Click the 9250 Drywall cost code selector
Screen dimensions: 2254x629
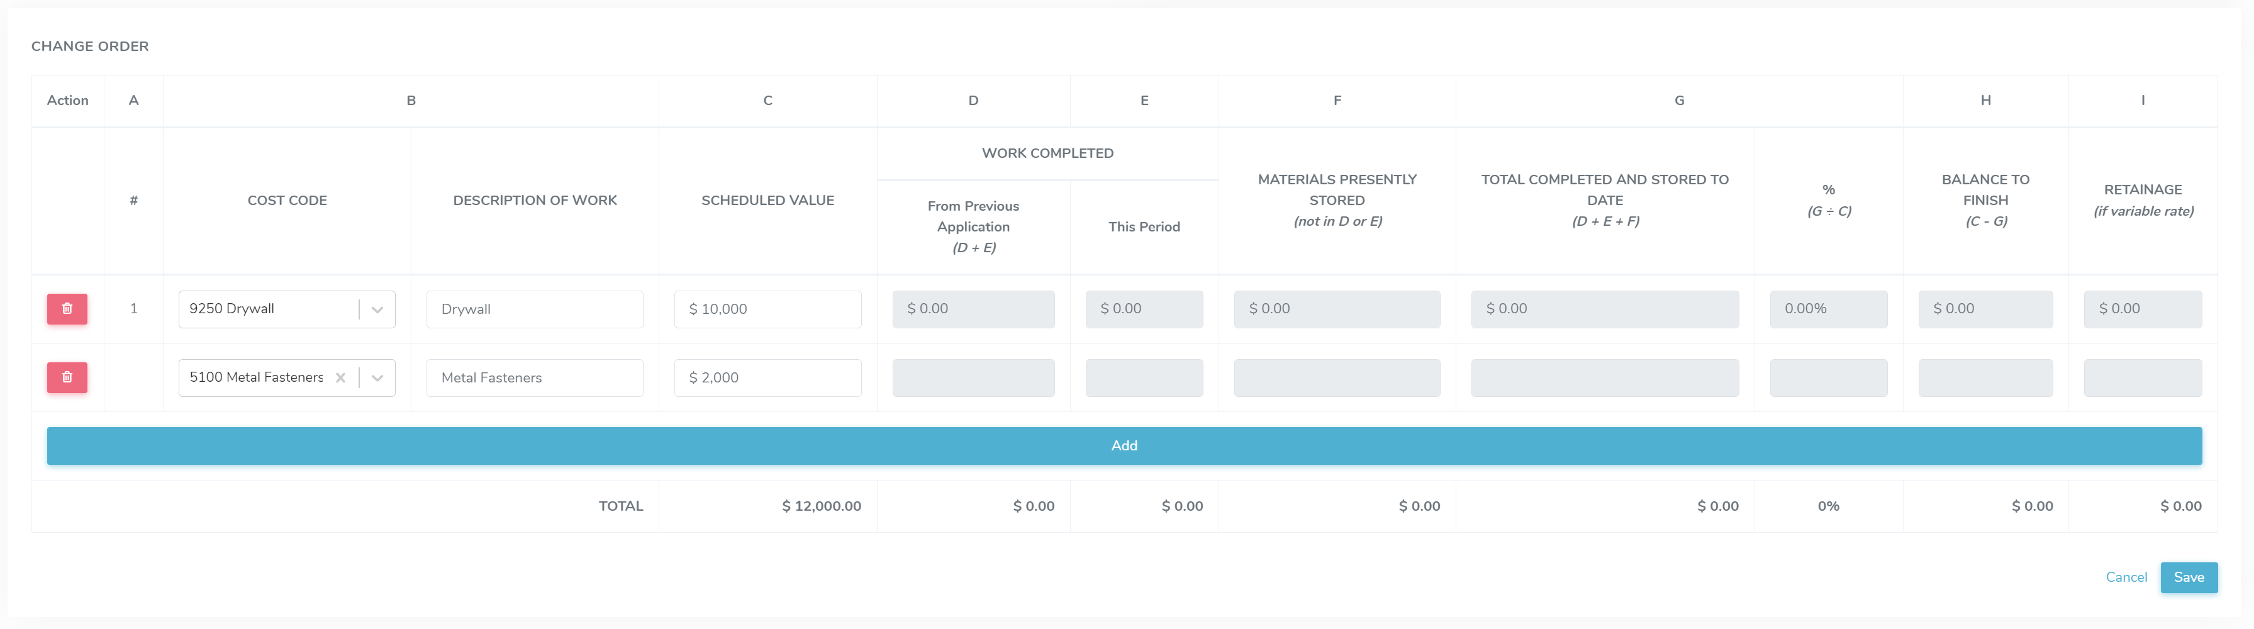click(x=267, y=309)
